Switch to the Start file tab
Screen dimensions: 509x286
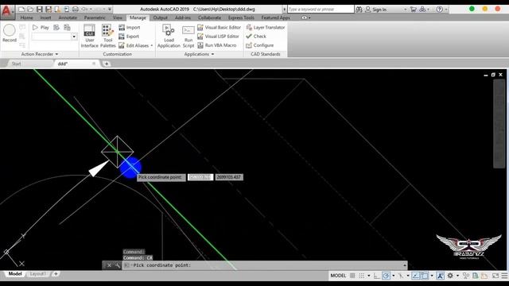coord(16,64)
